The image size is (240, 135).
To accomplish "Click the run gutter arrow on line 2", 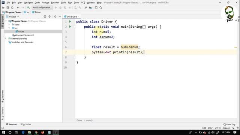I will coord(70,27).
